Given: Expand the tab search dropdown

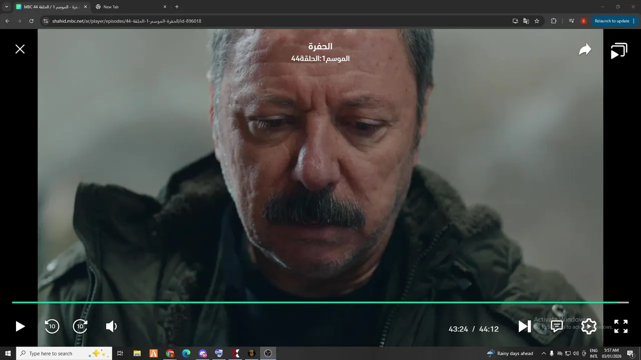Looking at the screenshot, I should (7, 7).
